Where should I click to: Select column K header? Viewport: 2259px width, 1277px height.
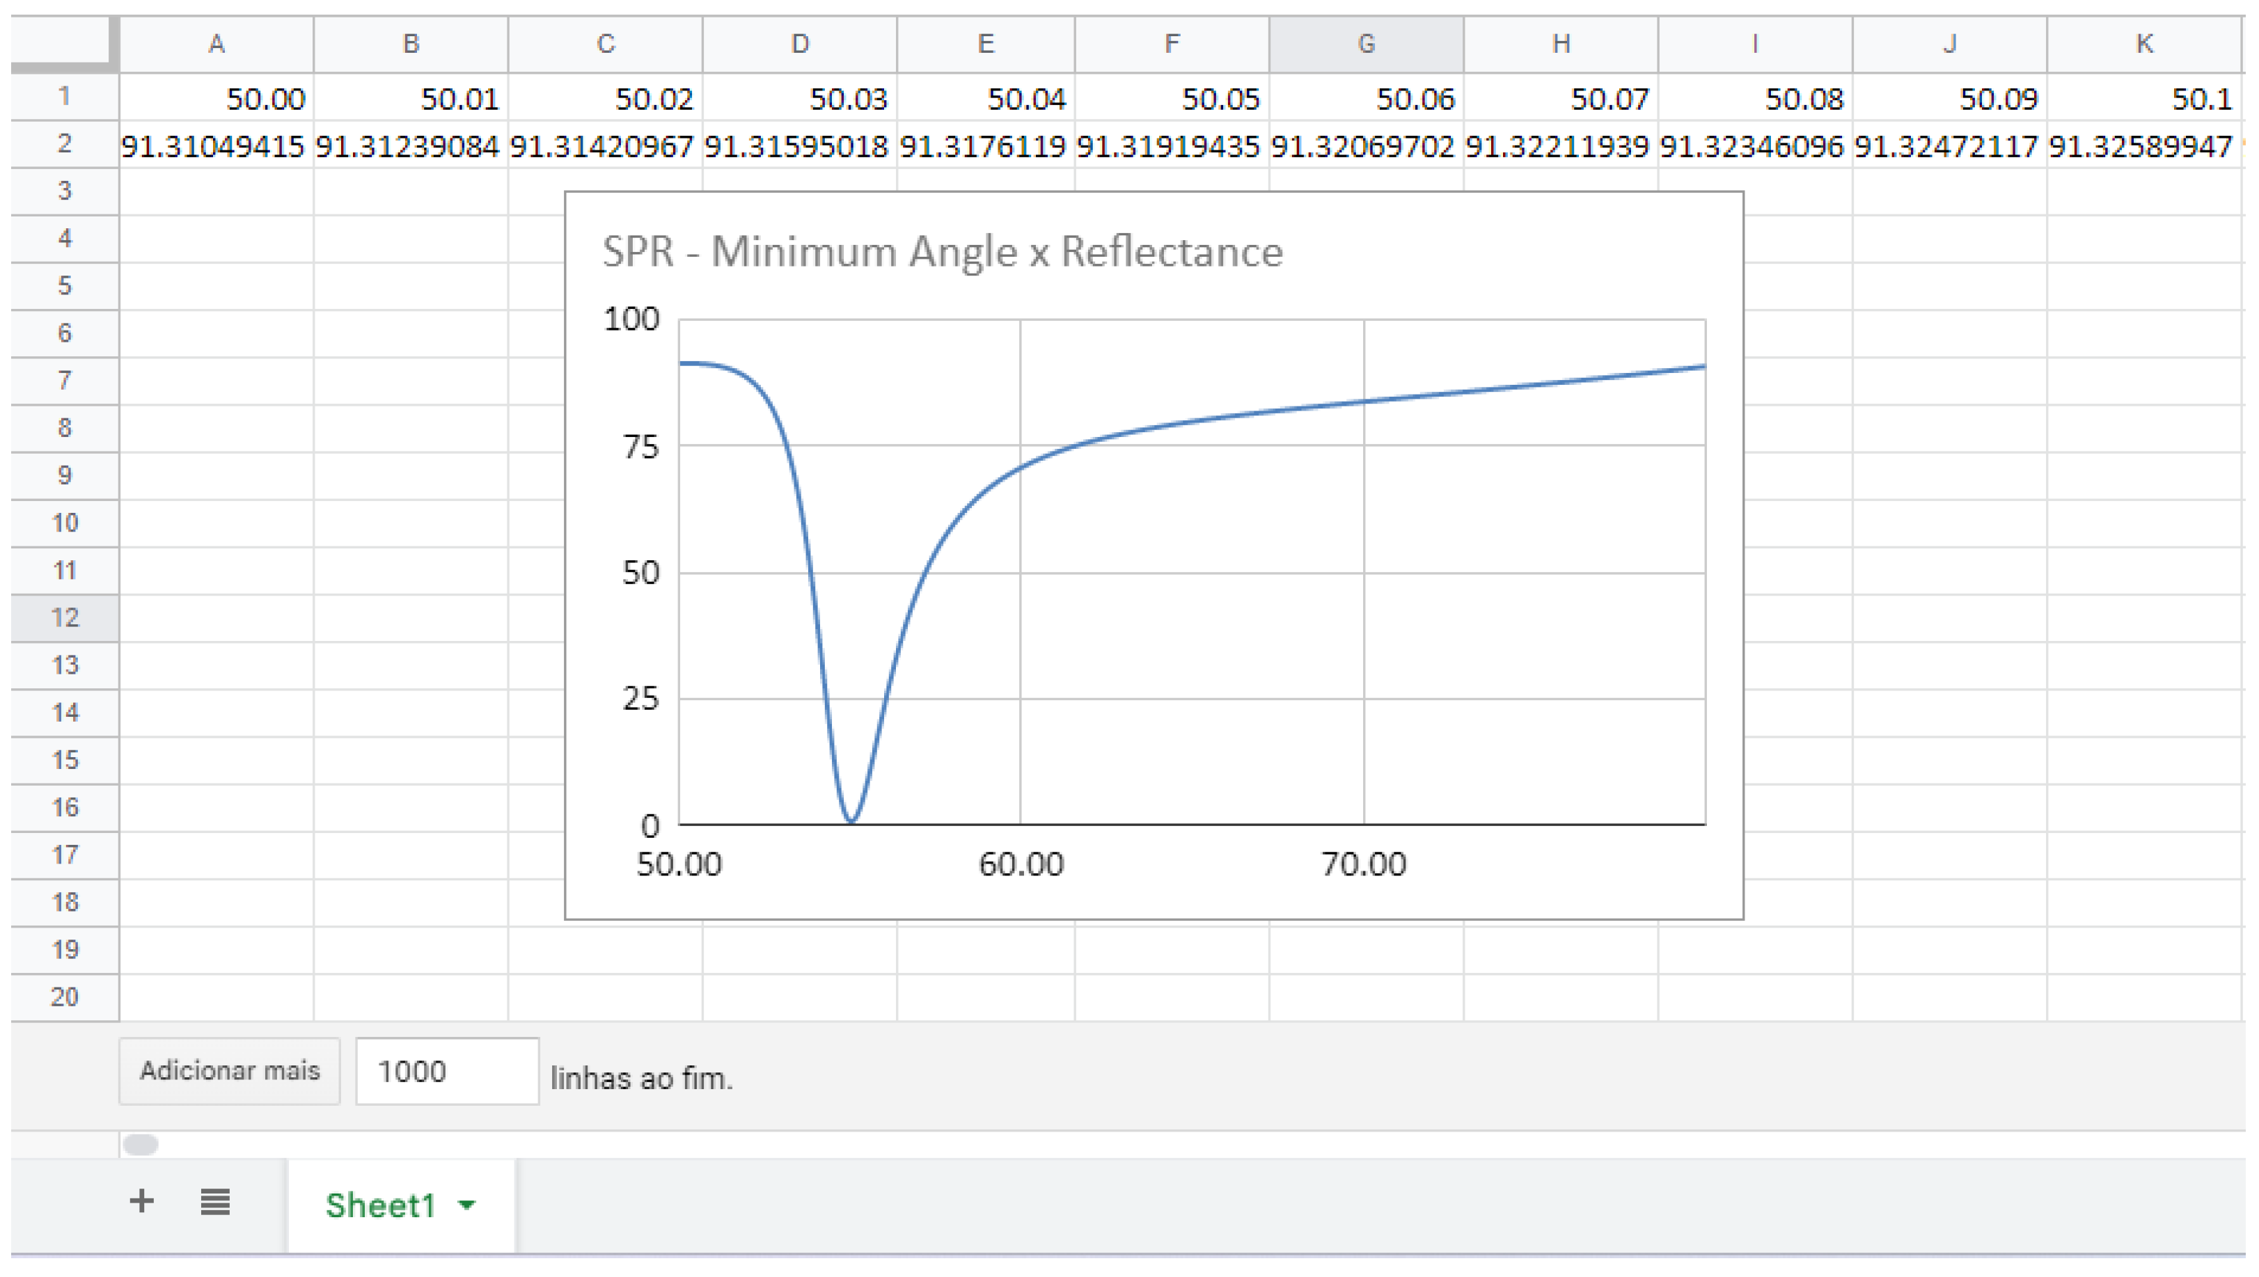click(x=2144, y=44)
